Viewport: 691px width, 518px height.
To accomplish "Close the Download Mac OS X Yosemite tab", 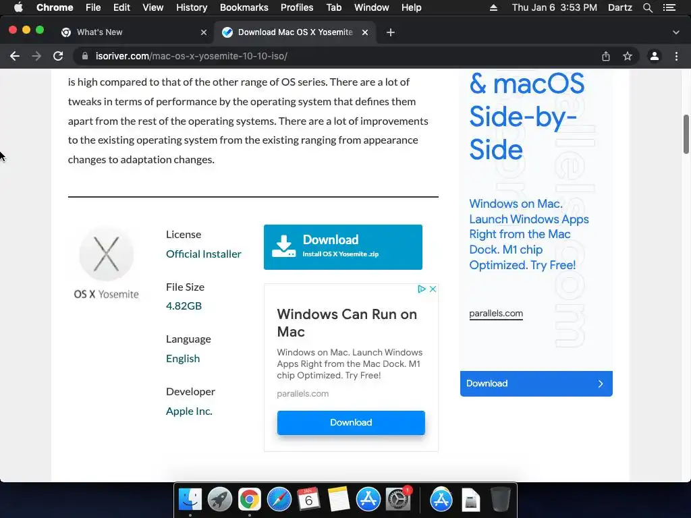I will click(365, 32).
